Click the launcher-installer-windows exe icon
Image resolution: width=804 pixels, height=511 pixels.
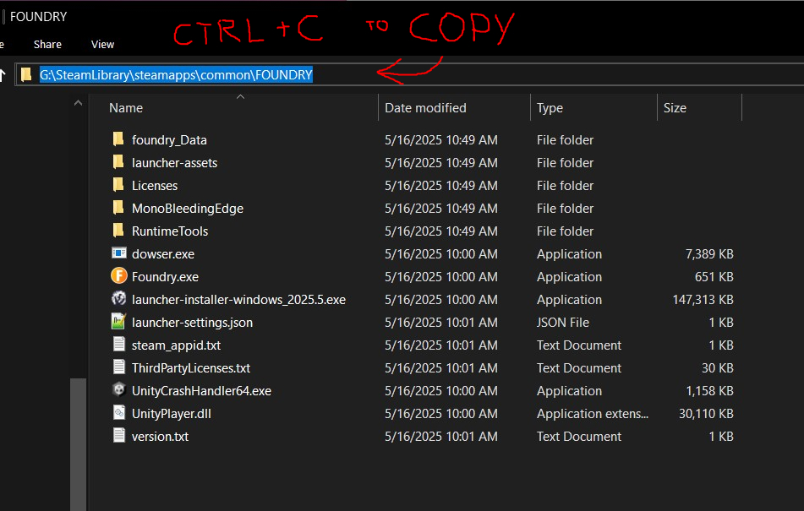pos(119,298)
